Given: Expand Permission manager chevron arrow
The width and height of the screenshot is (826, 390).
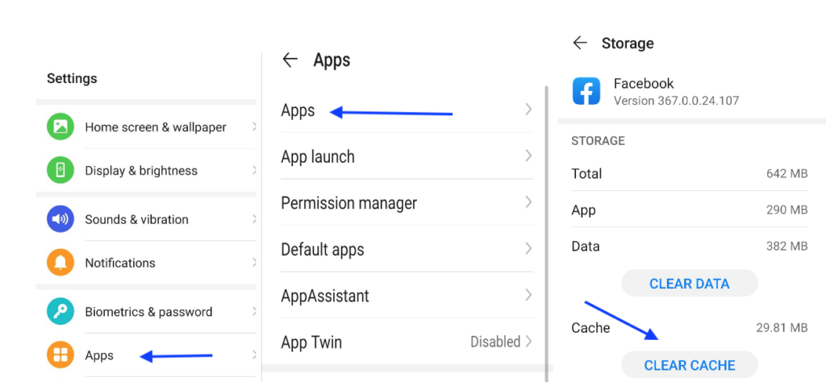Looking at the screenshot, I should (x=528, y=202).
